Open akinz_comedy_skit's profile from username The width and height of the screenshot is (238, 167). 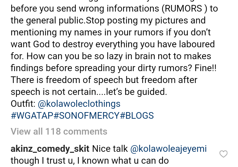point(50,149)
